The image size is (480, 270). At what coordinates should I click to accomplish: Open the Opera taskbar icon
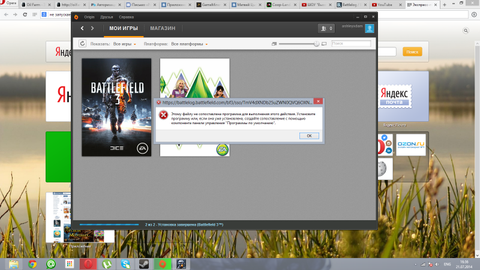coord(88,264)
